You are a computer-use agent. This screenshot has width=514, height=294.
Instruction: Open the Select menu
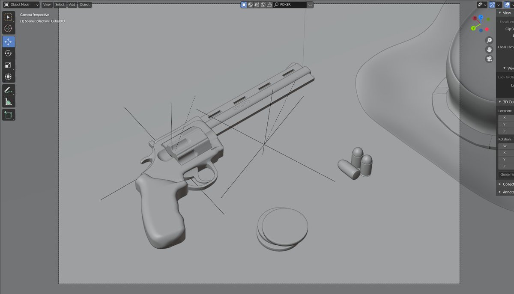[x=60, y=4]
